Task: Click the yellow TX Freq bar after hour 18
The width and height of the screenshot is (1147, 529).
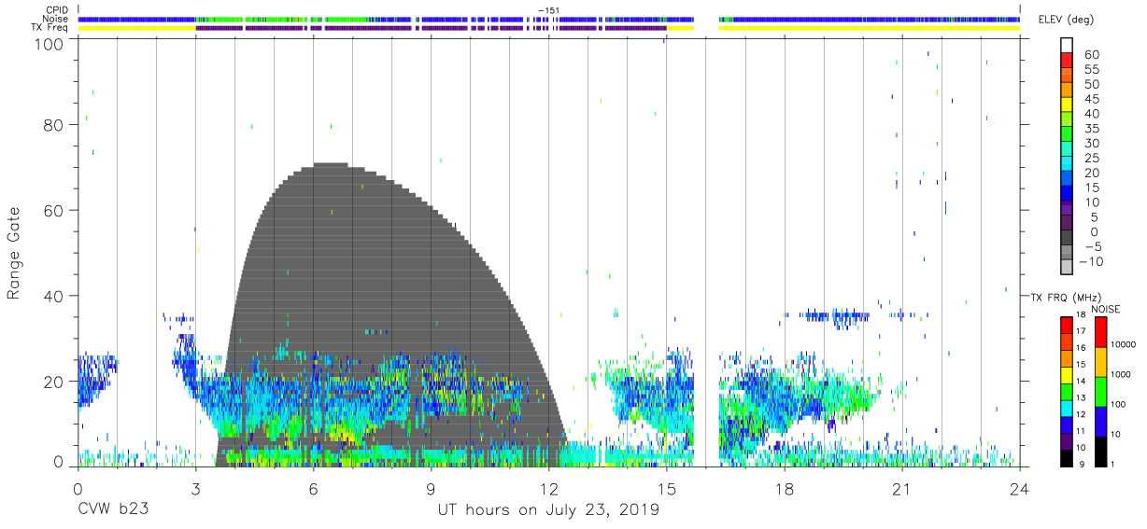Action: tap(869, 28)
